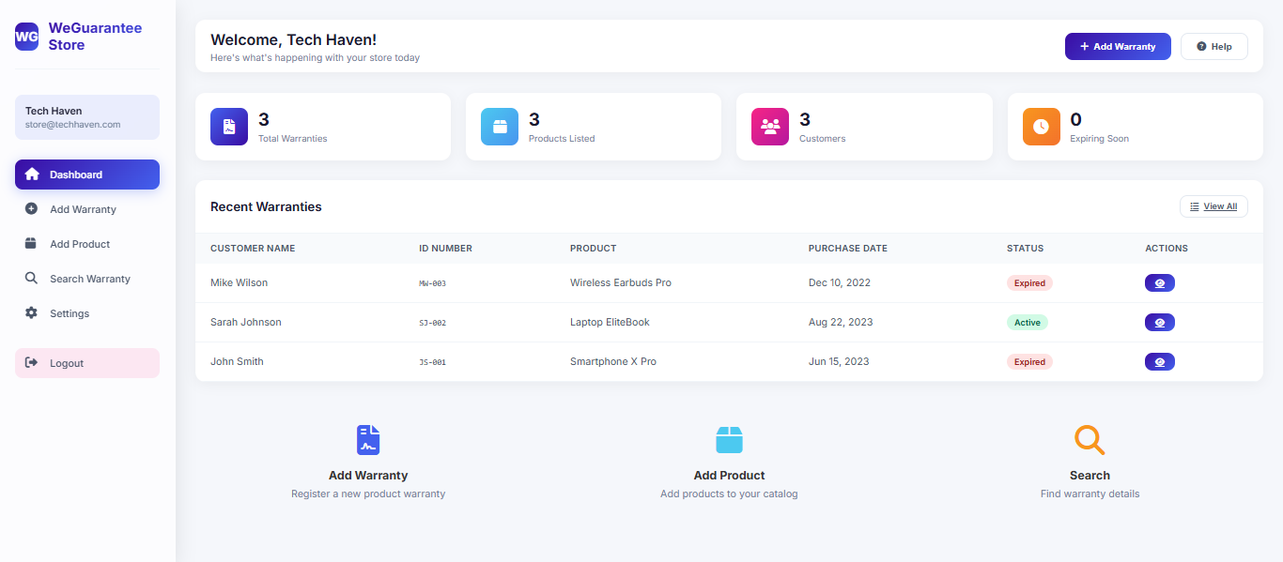The width and height of the screenshot is (1283, 562).
Task: View John Smith warranty details eye icon
Action: [1160, 361]
